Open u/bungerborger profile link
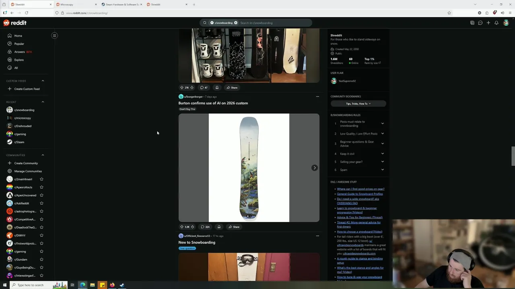This screenshot has height=289, width=515. 193,97
